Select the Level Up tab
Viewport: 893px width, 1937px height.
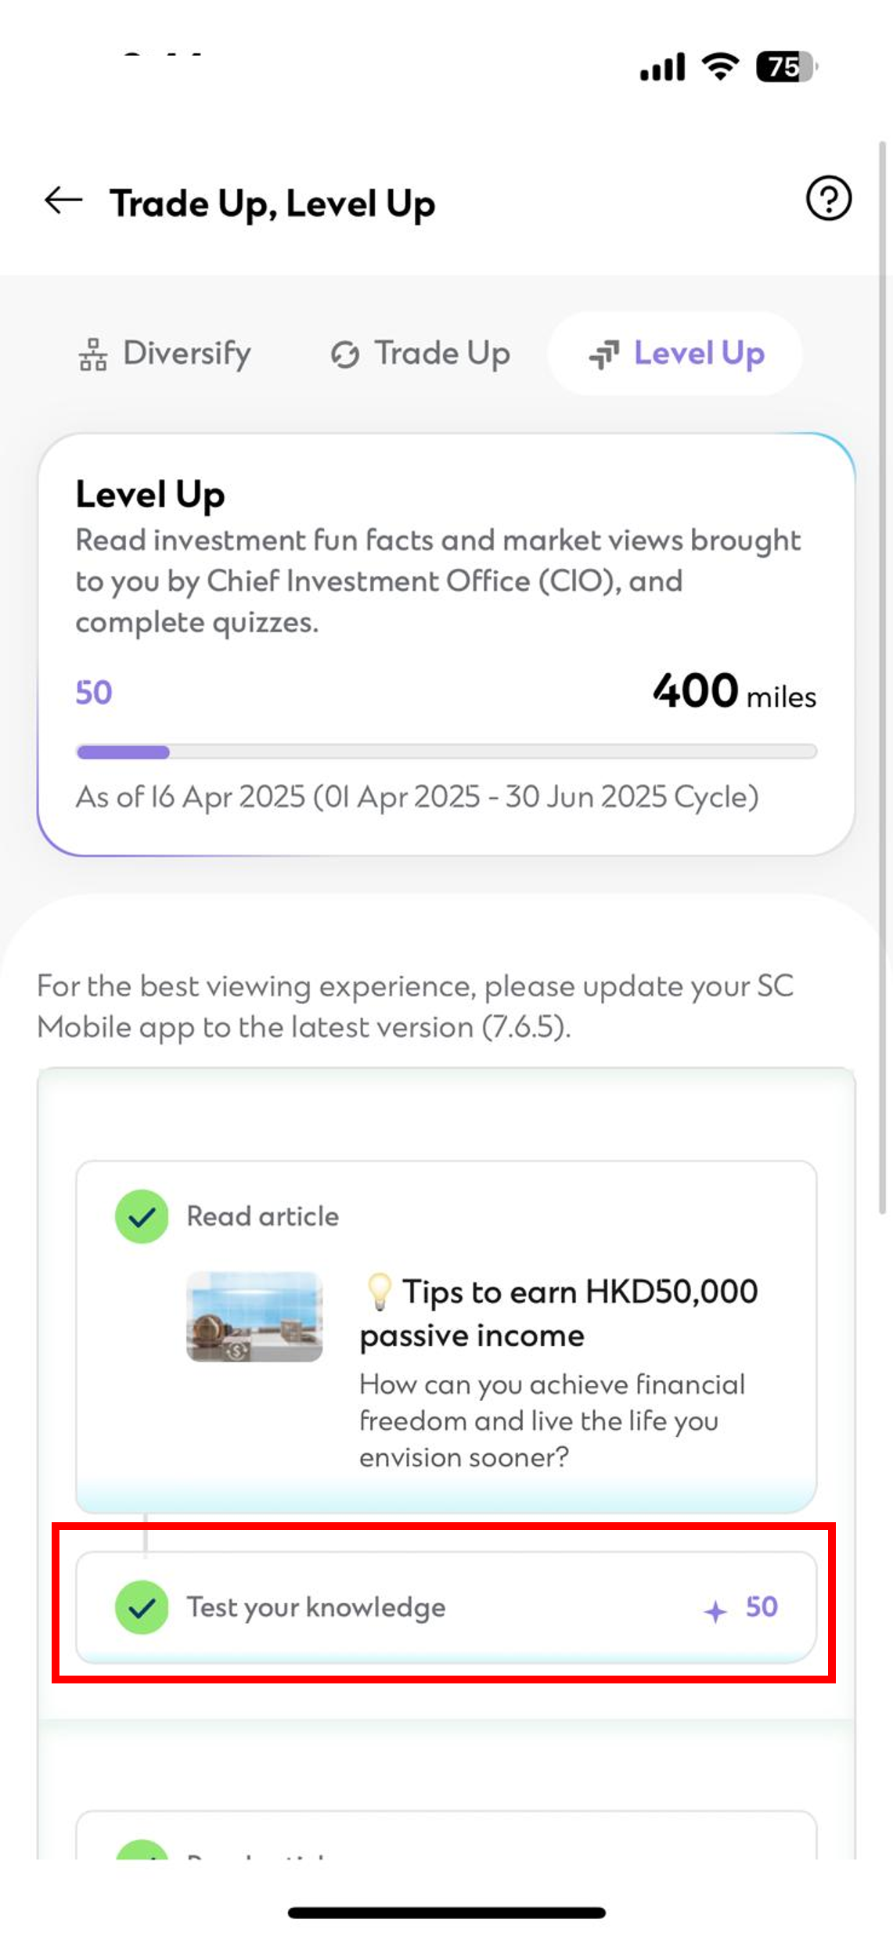(675, 354)
